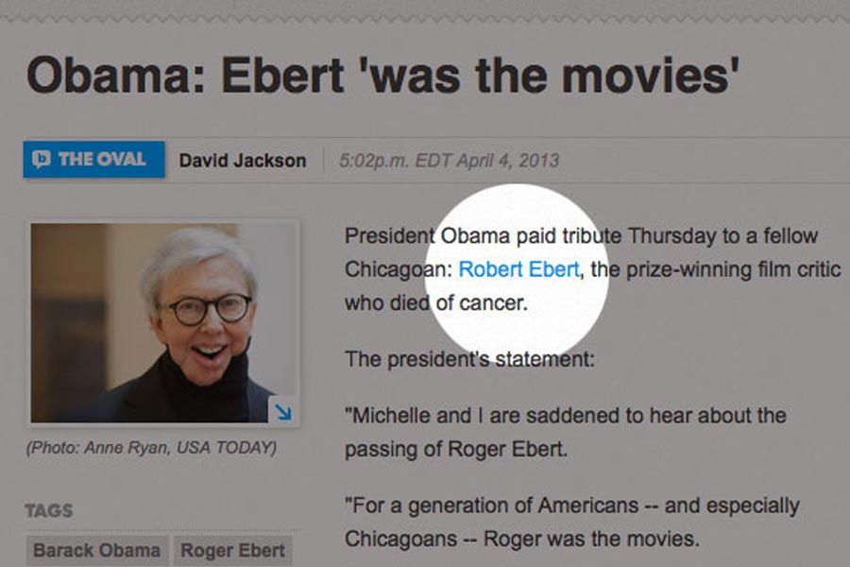Click the line "The president's statement:"
The width and height of the screenshot is (850, 567).
[x=469, y=359]
